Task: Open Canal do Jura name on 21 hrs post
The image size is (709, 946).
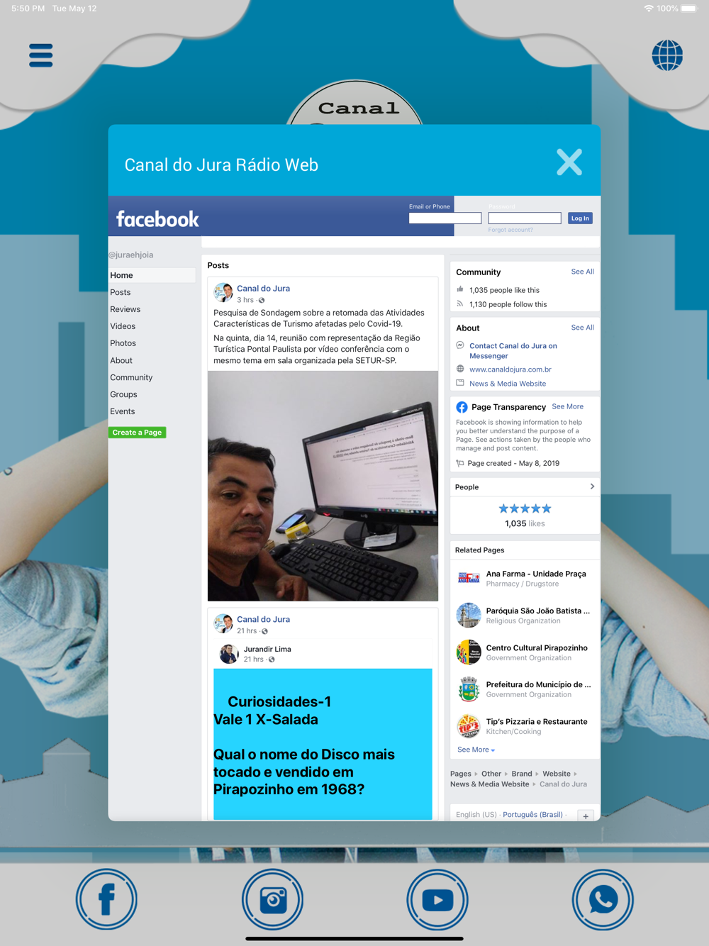Action: (263, 619)
